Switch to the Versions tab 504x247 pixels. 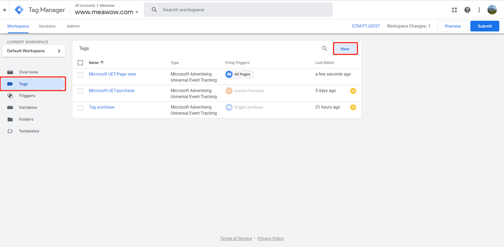[x=47, y=26]
